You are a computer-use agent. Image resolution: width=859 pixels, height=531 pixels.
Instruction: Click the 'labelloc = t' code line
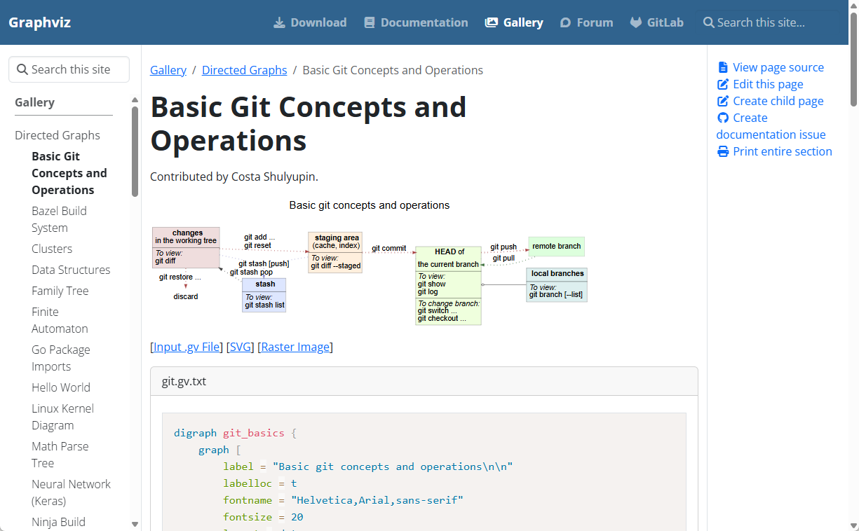click(259, 483)
